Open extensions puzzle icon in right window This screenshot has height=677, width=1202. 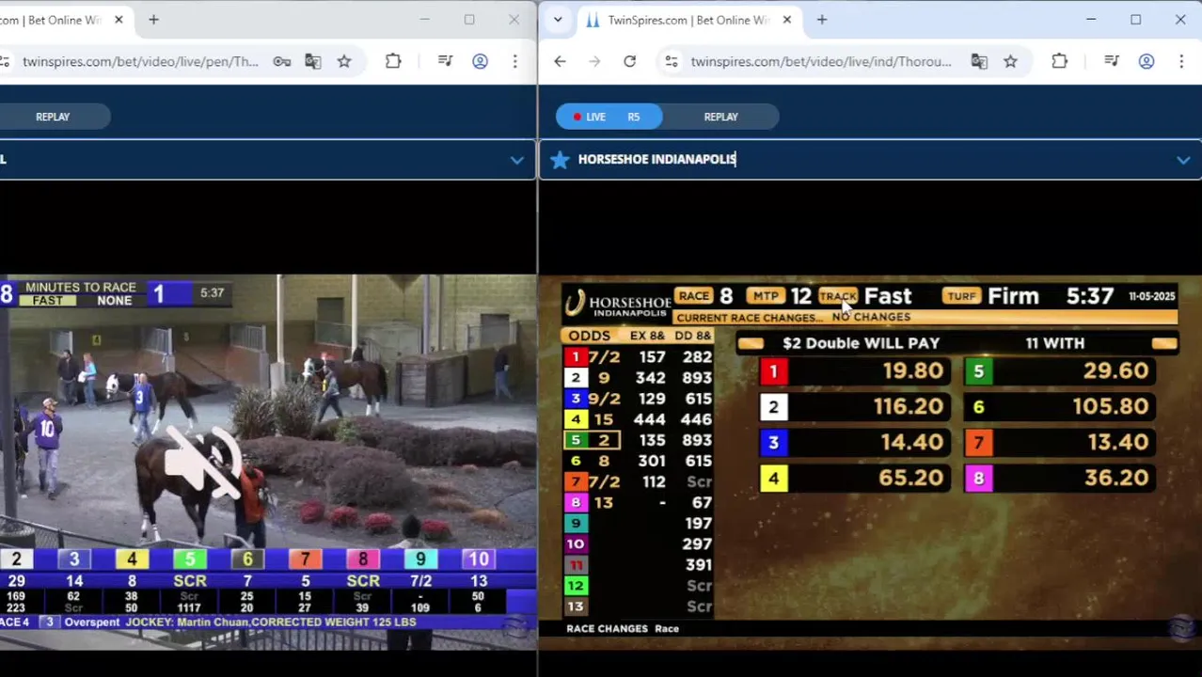click(x=1059, y=61)
